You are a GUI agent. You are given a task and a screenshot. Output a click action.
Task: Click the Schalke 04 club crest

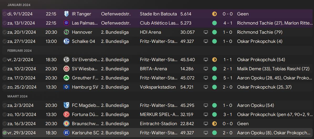66,41
